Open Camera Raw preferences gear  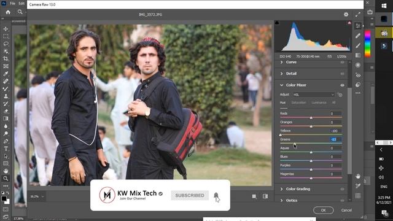point(346,15)
